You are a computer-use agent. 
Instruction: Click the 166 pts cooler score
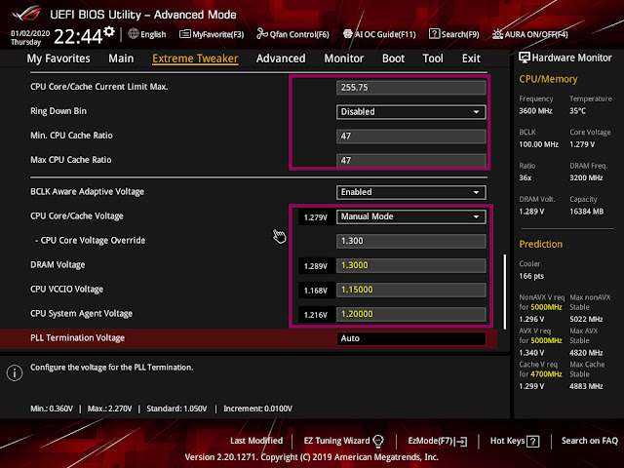(x=531, y=276)
